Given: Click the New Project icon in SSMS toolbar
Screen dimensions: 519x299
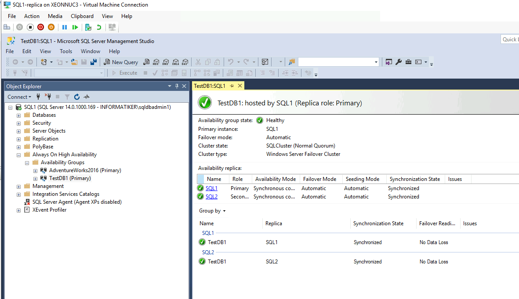Looking at the screenshot, I should 44,62.
